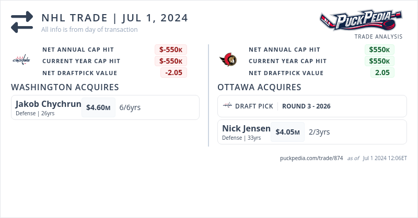Screen dimensions: 418x218
Task: Open Jakob Chychrun player name
Action: (48, 104)
